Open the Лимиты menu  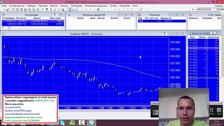pos(64,6)
